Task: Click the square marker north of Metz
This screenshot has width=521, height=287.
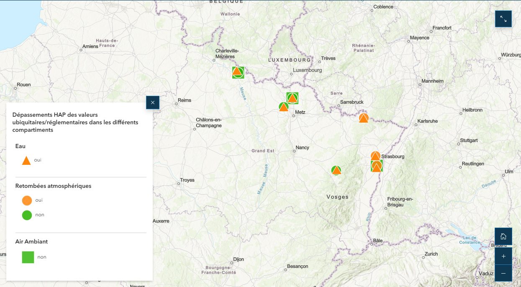Action: [x=292, y=98]
